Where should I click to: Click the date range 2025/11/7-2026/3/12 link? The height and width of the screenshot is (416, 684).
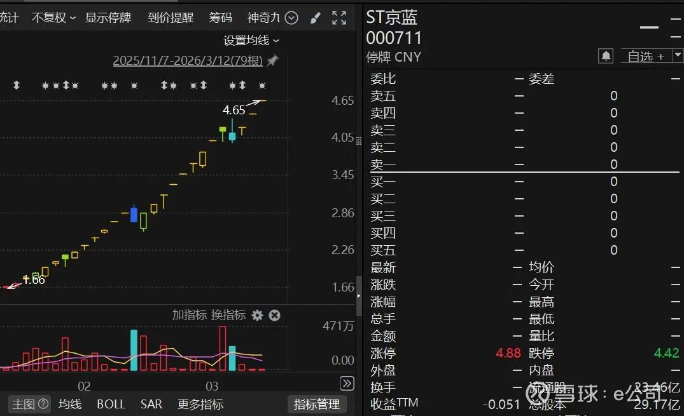[188, 60]
